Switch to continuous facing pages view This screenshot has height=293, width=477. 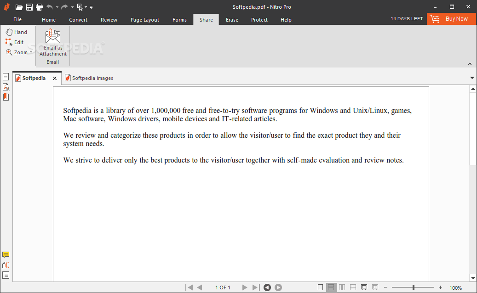(x=353, y=287)
